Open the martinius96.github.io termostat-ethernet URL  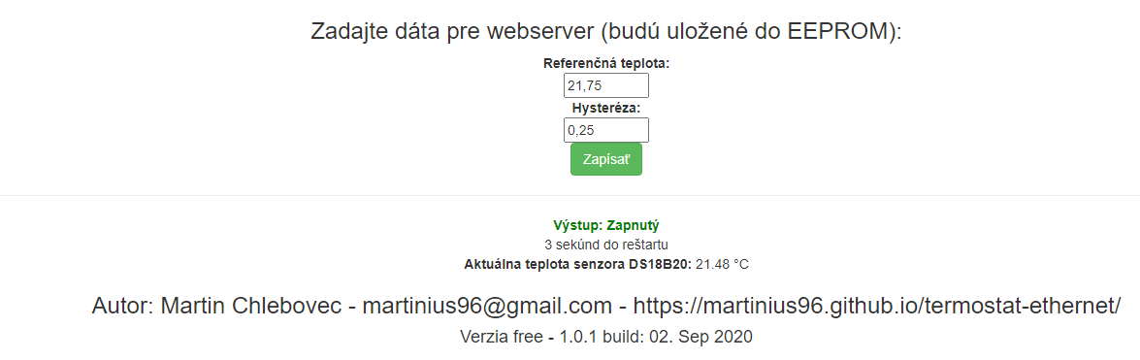pos(877,306)
